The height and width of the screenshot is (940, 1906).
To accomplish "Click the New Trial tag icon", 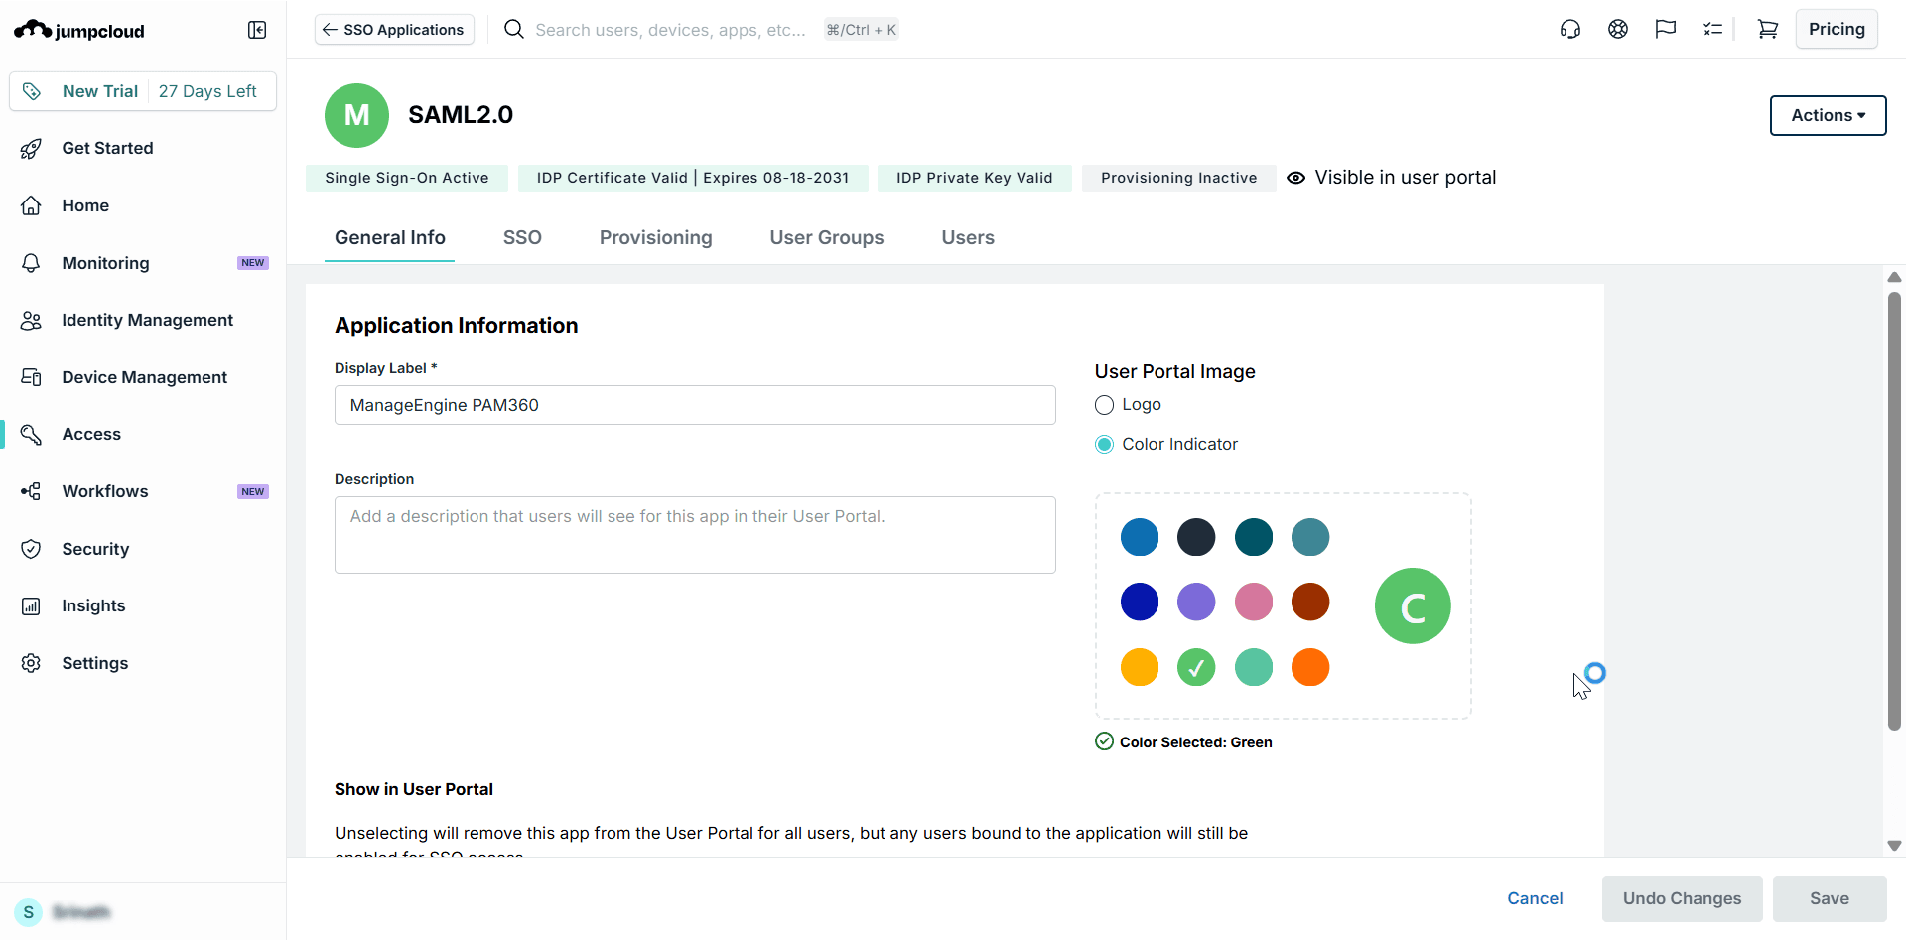I will click(x=32, y=91).
